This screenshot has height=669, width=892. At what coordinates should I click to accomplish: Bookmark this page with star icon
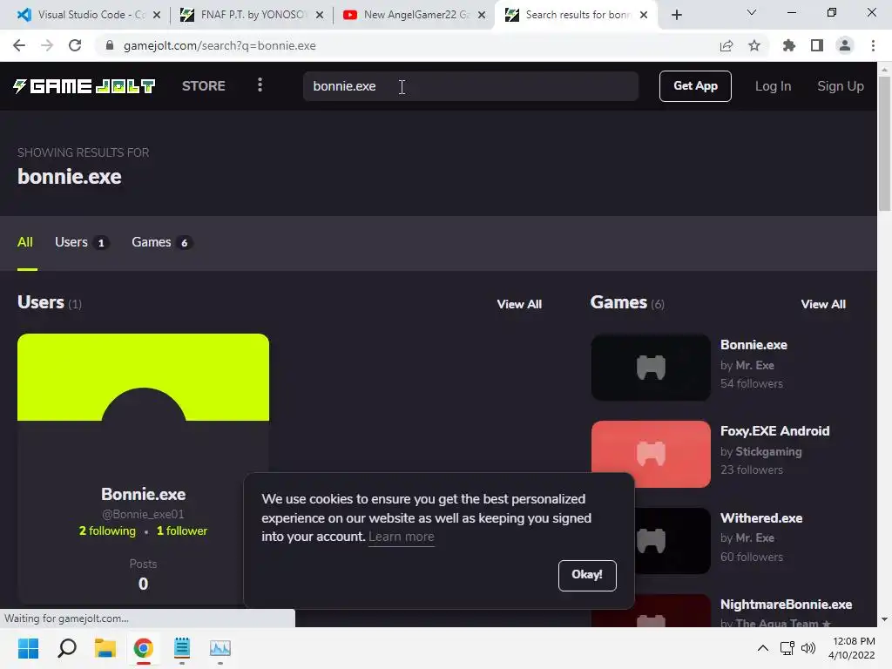pos(754,45)
